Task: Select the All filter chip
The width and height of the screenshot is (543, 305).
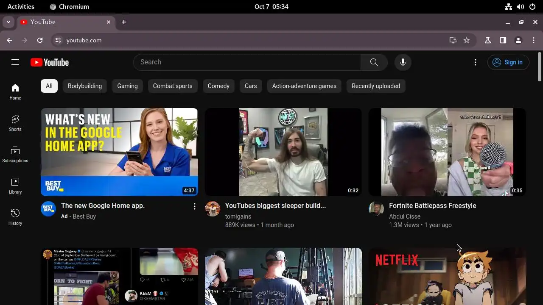Action: 49,86
